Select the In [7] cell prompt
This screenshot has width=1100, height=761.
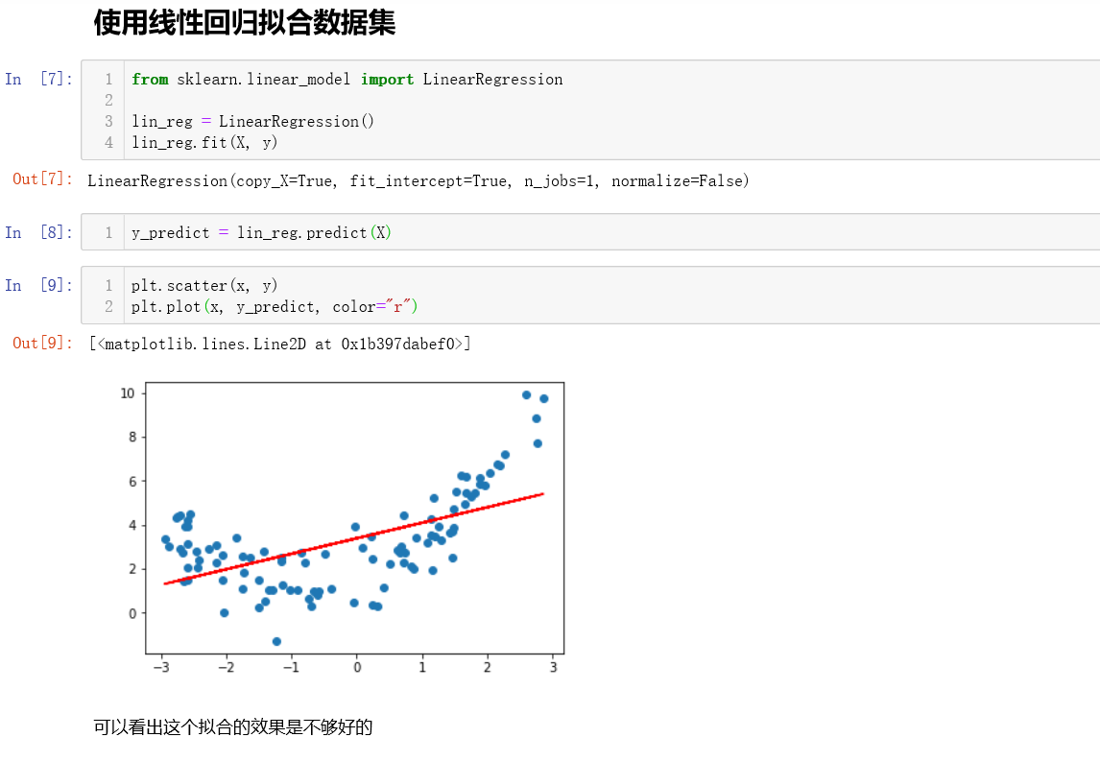point(38,79)
